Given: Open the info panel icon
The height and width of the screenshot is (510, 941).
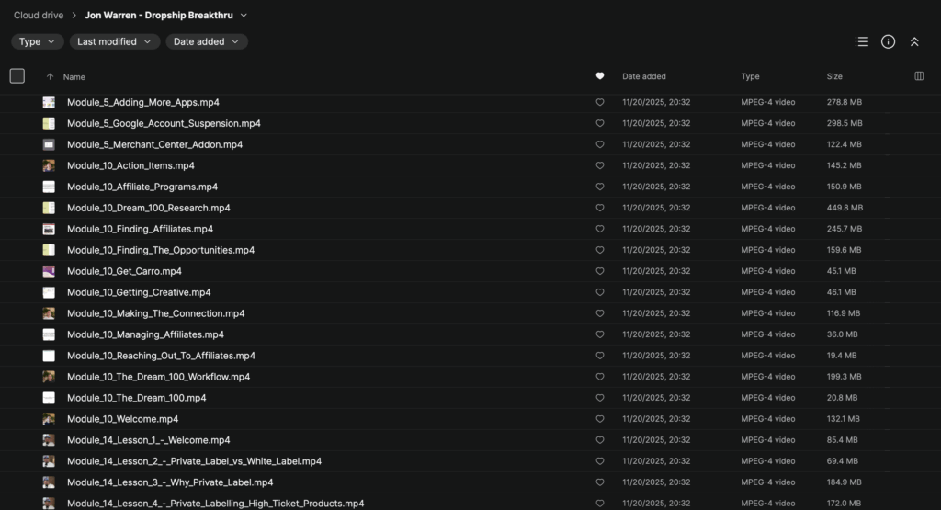Looking at the screenshot, I should (888, 41).
